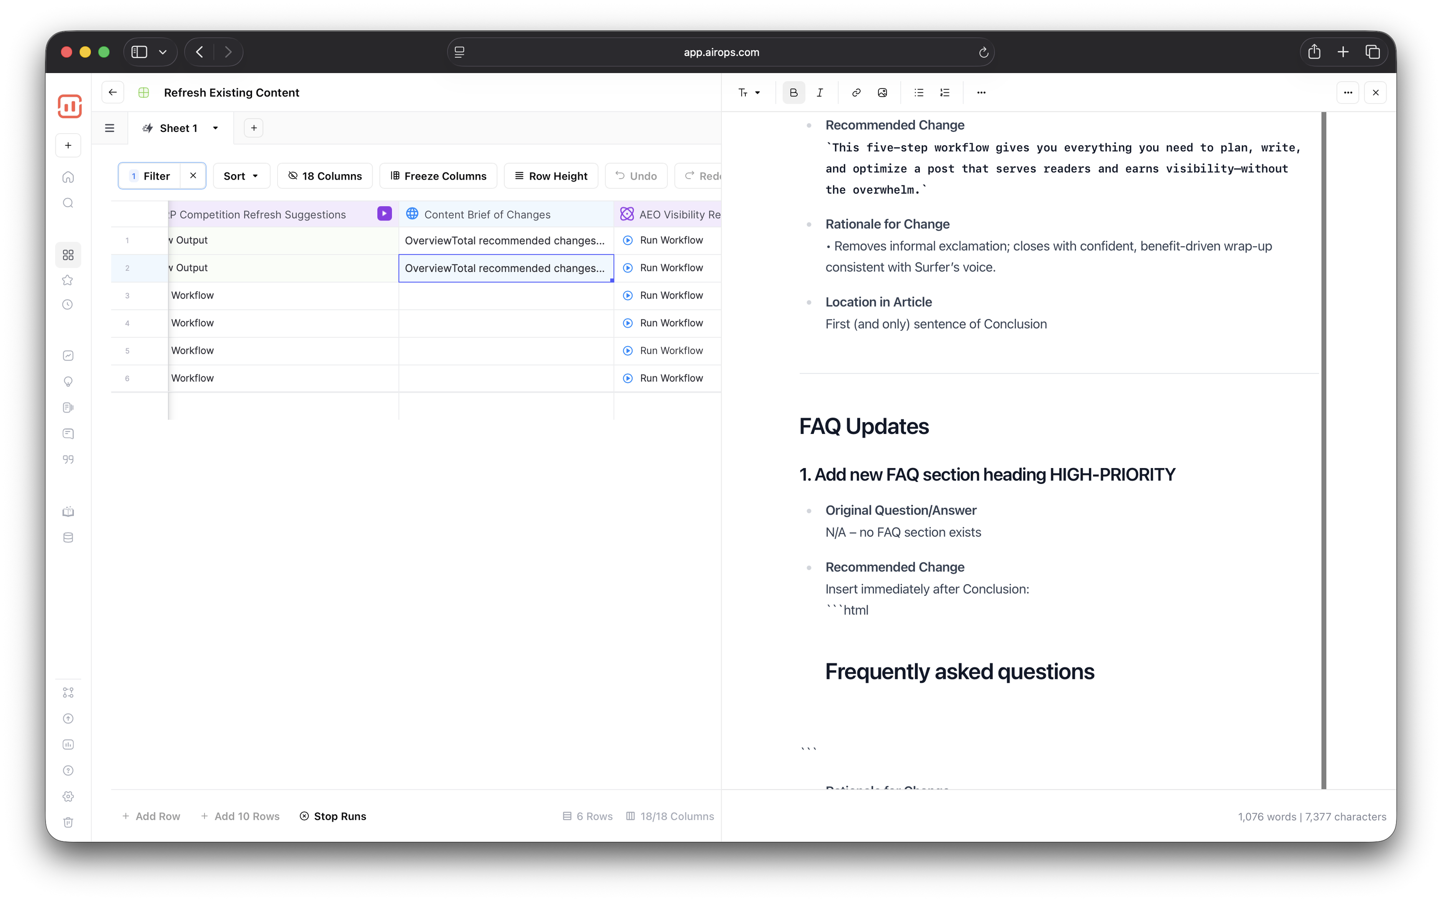Screen dimensions: 1442x902
Task: Open the sheet list hamburger menu
Action: [x=110, y=128]
